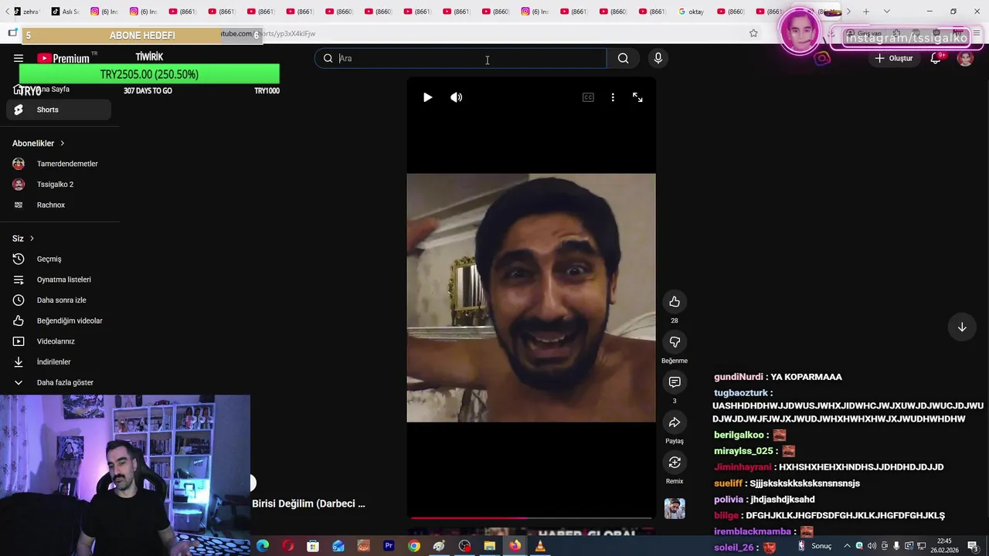Open system volume control in tray

coord(872,546)
